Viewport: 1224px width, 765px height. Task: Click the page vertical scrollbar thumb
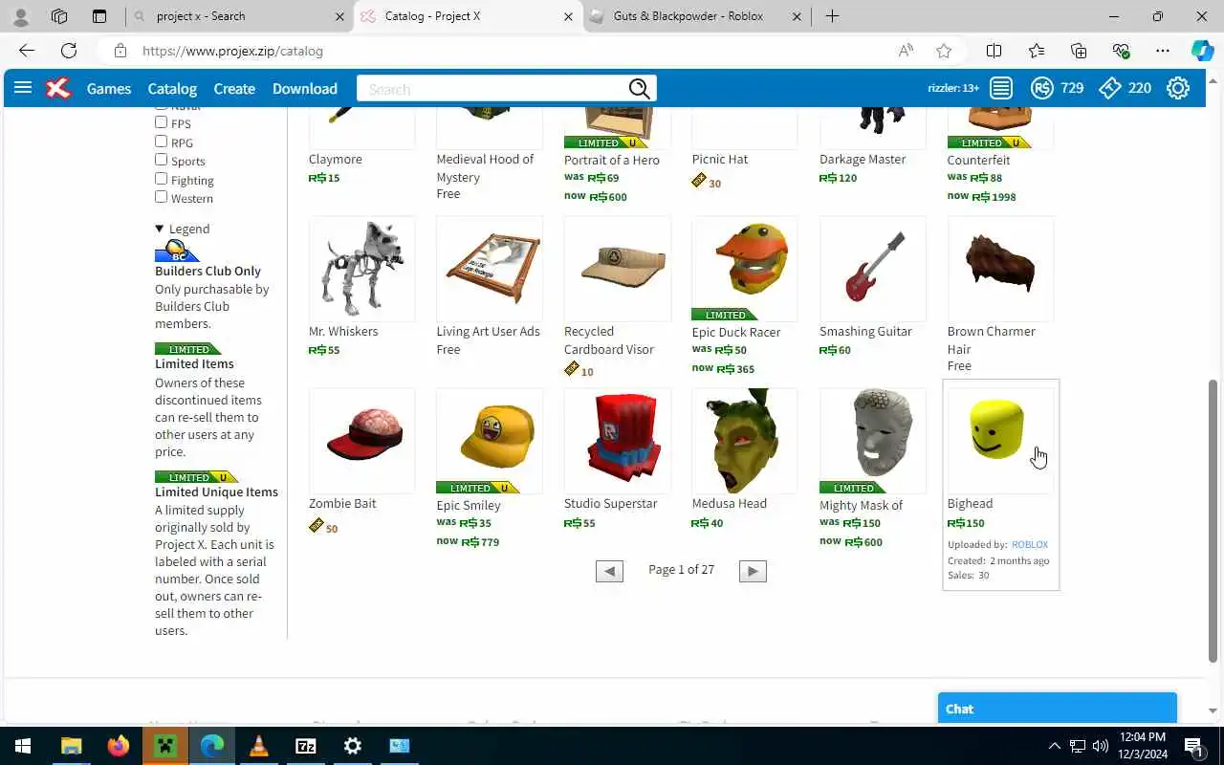(1213, 521)
